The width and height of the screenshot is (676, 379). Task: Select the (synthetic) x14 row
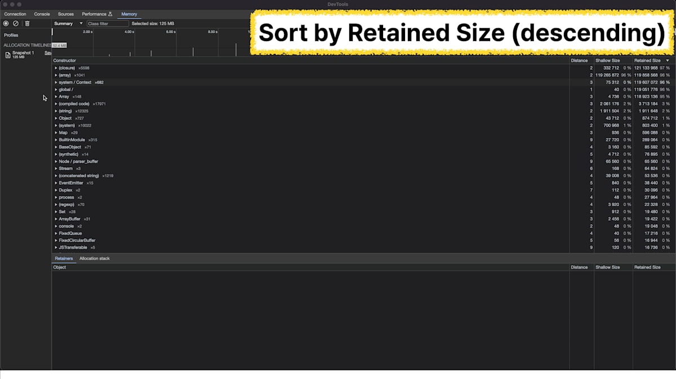[363, 154]
